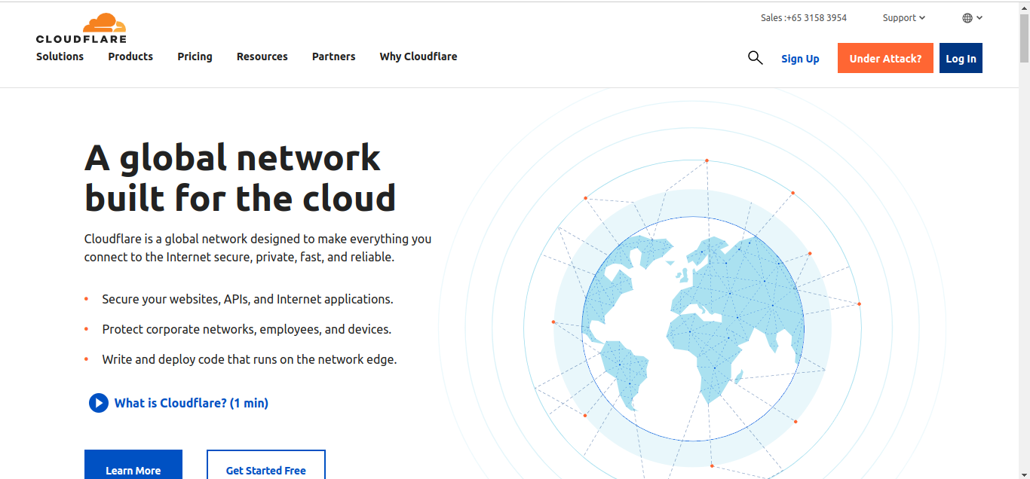Click What is Cloudflare? (1 min) link
Image resolution: width=1030 pixels, height=479 pixels.
[192, 403]
